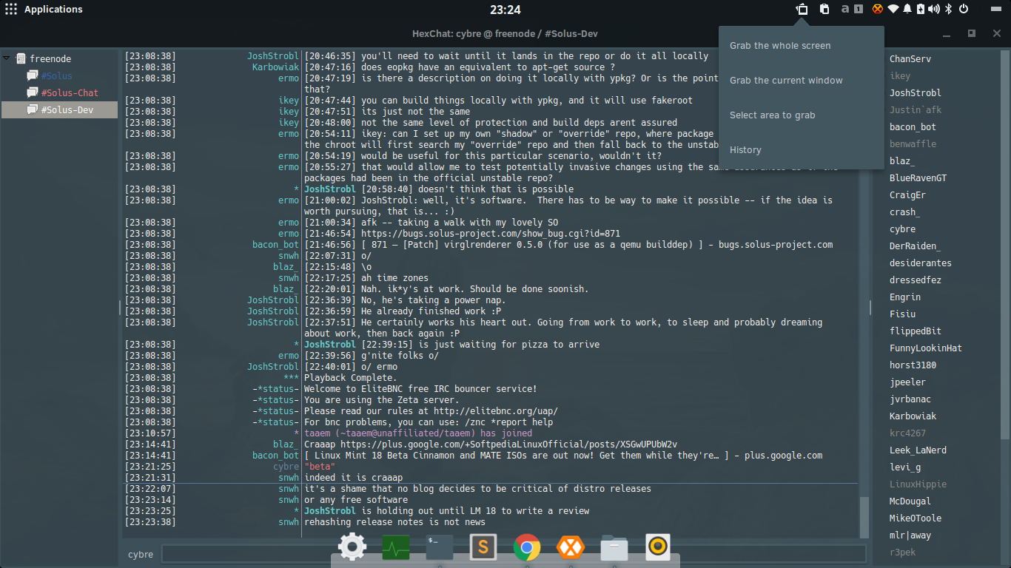Launch Terminal from the dock
1011x568 pixels.
tap(440, 548)
